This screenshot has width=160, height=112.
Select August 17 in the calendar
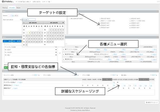(x=27, y=39)
